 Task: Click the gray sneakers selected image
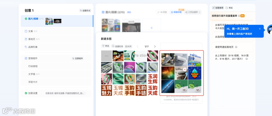tap(168, 60)
